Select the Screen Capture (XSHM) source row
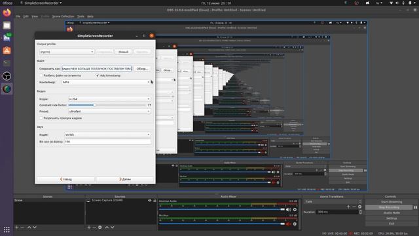Viewport: 419px width, 236px height. [121, 201]
